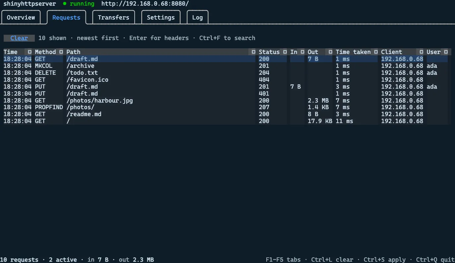Image resolution: width=455 pixels, height=263 pixels.
Task: Click the square marker in the In column header
Action: (x=302, y=52)
